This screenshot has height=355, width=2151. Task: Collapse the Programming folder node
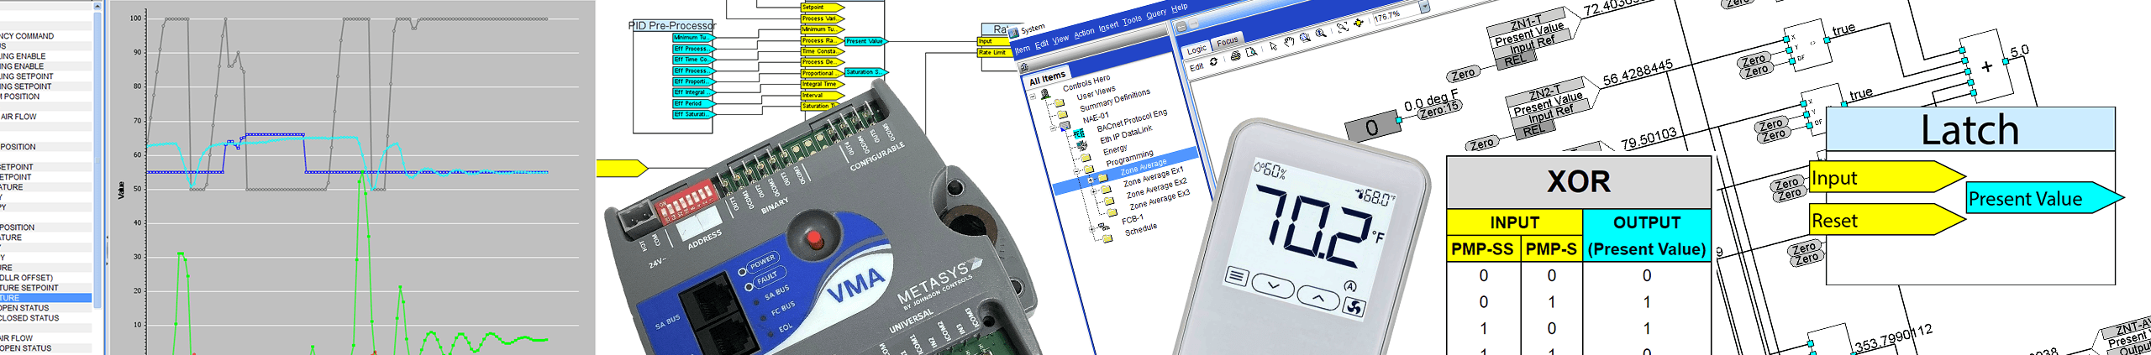[x=1076, y=172]
